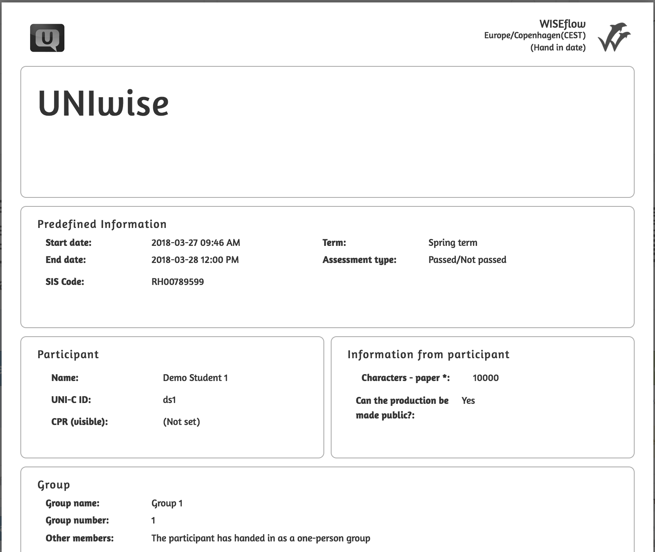Screen dimensions: 655x552
Task: Select SIS code value RH00789599
Action: pyautogui.click(x=178, y=282)
